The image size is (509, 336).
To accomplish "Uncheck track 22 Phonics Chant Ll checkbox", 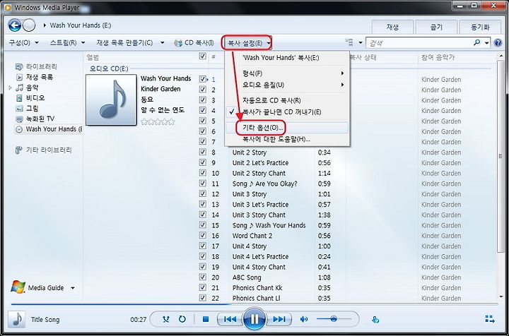I will click(x=203, y=298).
